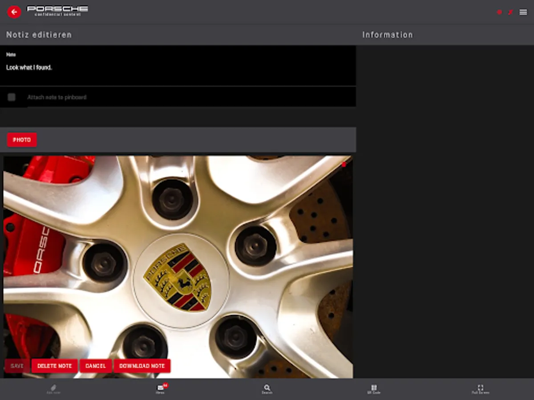Open QR Code scanner from bottom bar
The height and width of the screenshot is (400, 534).
(x=374, y=389)
